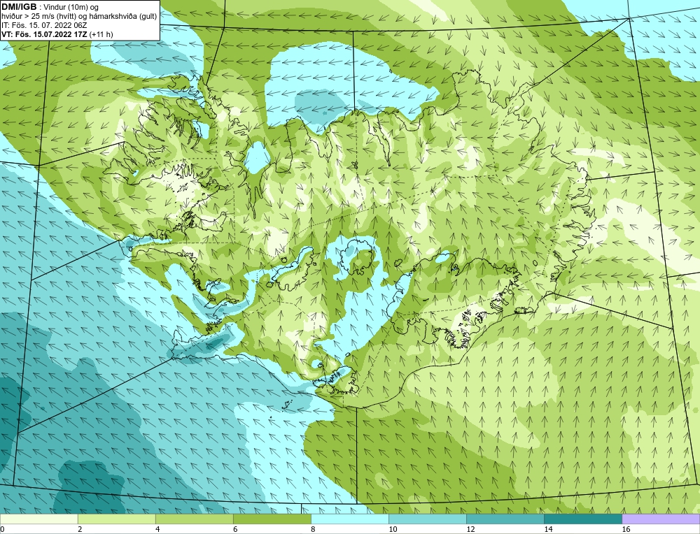Click the legend value label '12'
This screenshot has height=534, width=700.
[470, 529]
